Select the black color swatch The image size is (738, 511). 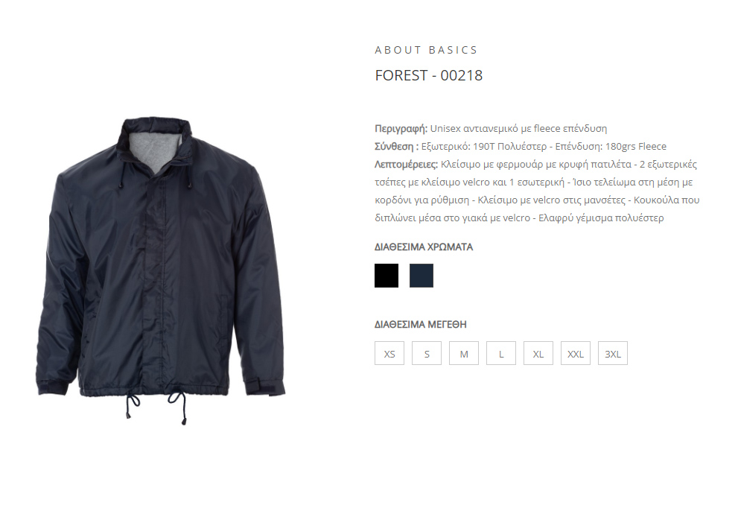point(387,276)
